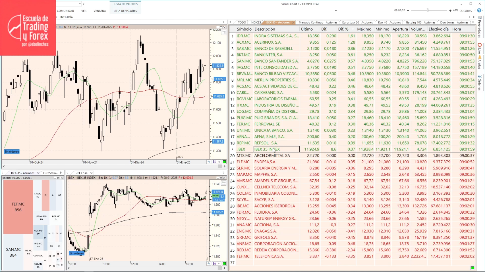Screen dimensions: 485x272
Task: Click the daily chart horizontal scrollbar left arrow
Action: 4,166
